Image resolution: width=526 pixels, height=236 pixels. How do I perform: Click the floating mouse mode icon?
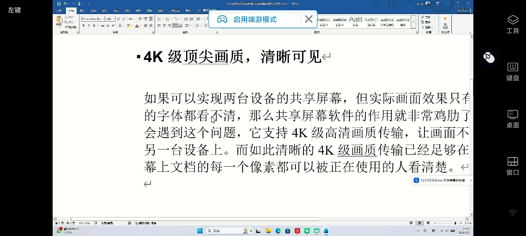pos(489,57)
